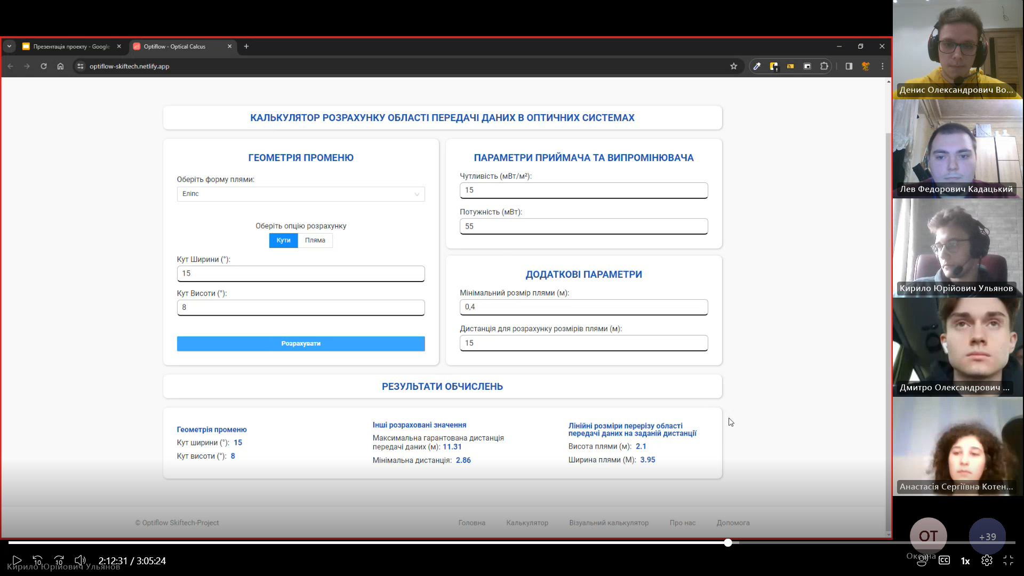Open the 1x playback speed menu
This screenshot has width=1024, height=576.
point(965,561)
